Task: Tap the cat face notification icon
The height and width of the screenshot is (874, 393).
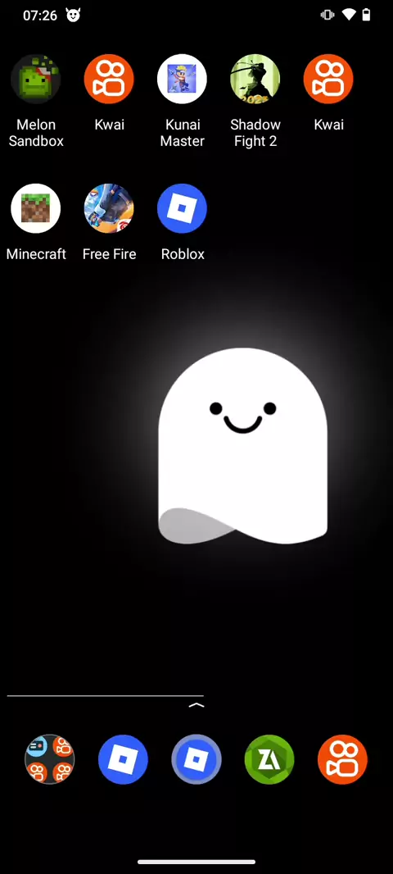Action: 73,15
